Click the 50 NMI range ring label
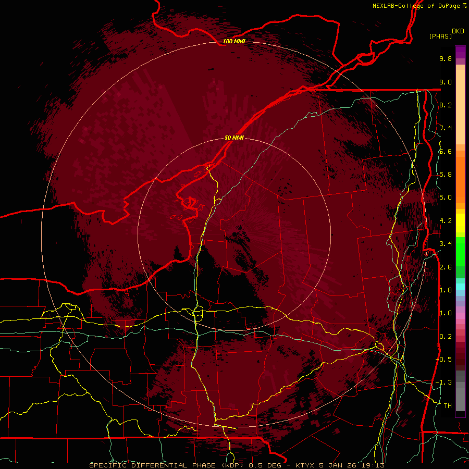The height and width of the screenshot is (469, 469). click(x=234, y=138)
